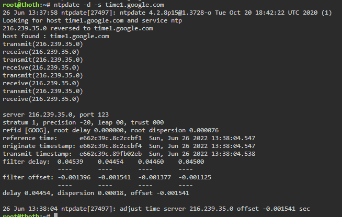Click the last receive(216.239.35.0) line
Viewport: 342px width, 217px height.
pyautogui.click(x=41, y=99)
